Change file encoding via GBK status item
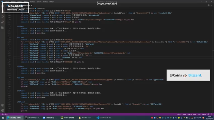The width and height of the screenshot is (214, 120). pyautogui.click(x=195, y=114)
